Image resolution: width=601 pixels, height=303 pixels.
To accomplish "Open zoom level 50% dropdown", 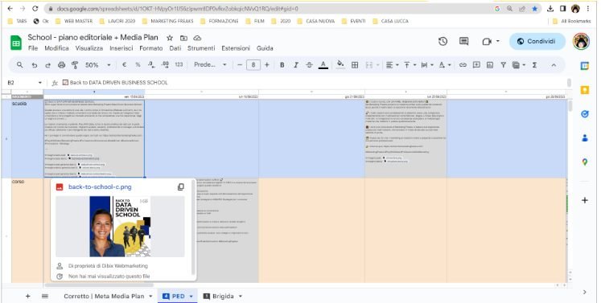I will [97, 65].
